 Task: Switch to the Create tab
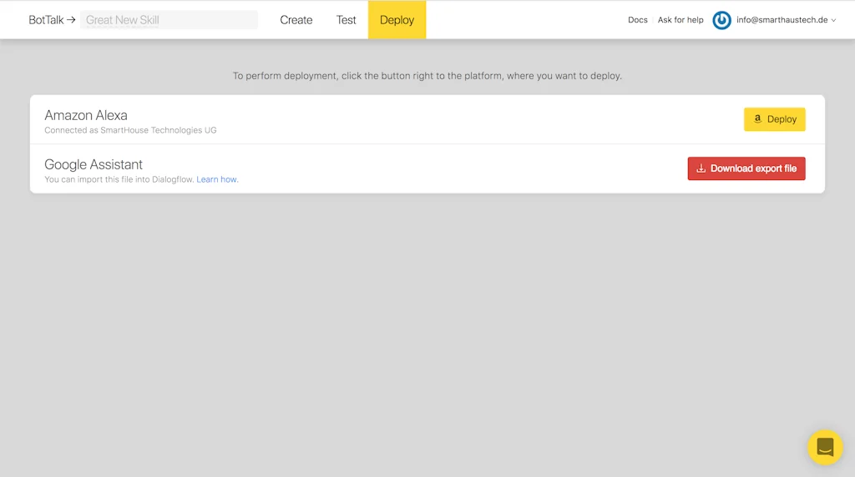point(296,20)
